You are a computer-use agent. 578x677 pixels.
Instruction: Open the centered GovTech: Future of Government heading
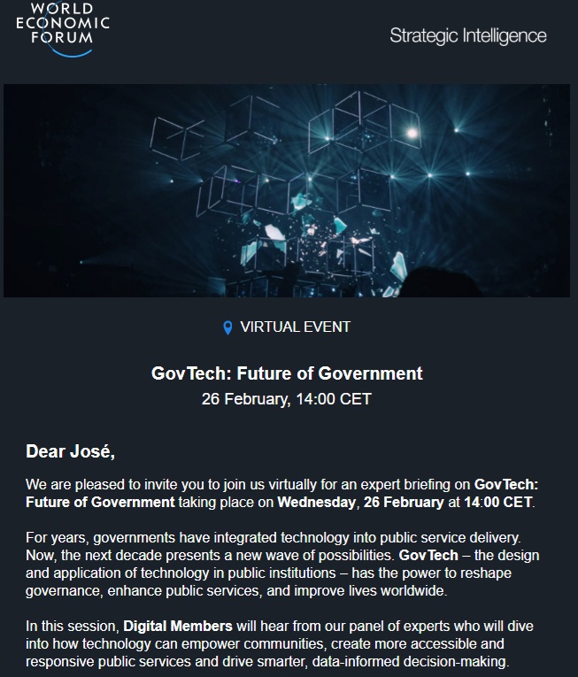(287, 373)
